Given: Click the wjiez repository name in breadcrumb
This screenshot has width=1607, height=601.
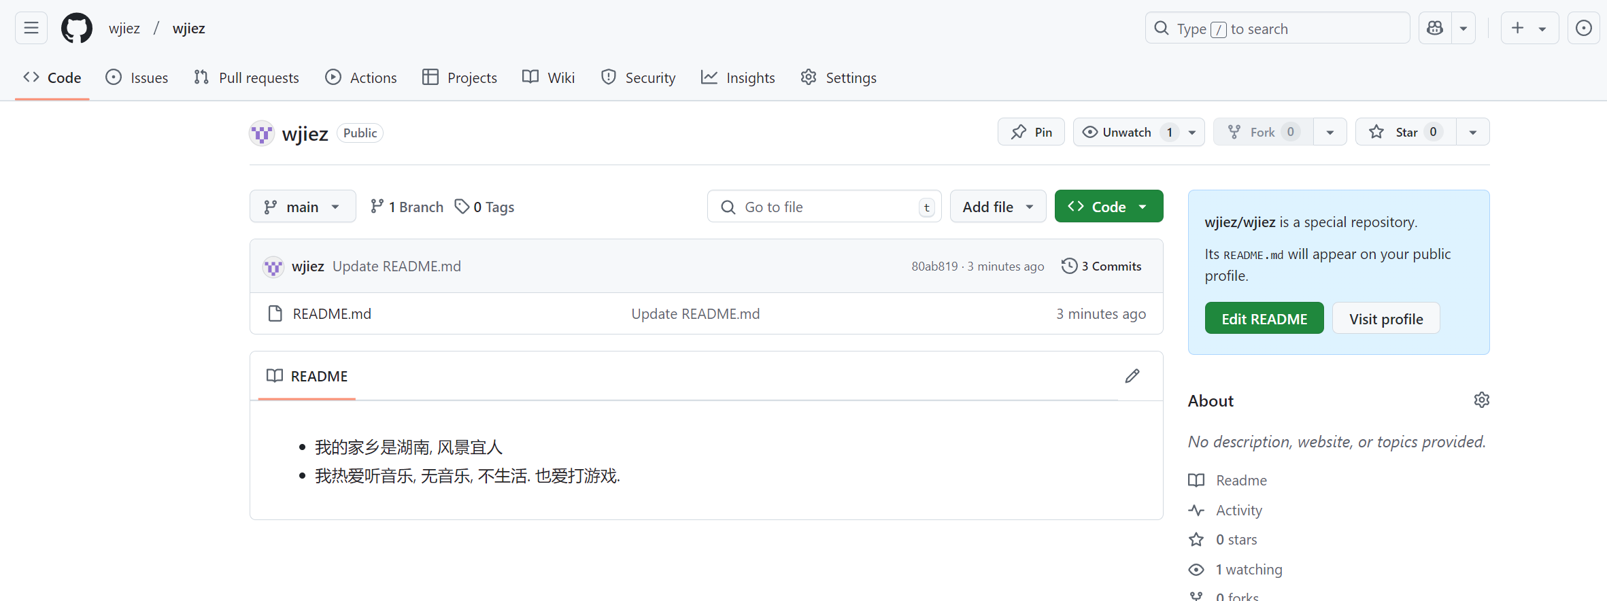Looking at the screenshot, I should pyautogui.click(x=189, y=28).
